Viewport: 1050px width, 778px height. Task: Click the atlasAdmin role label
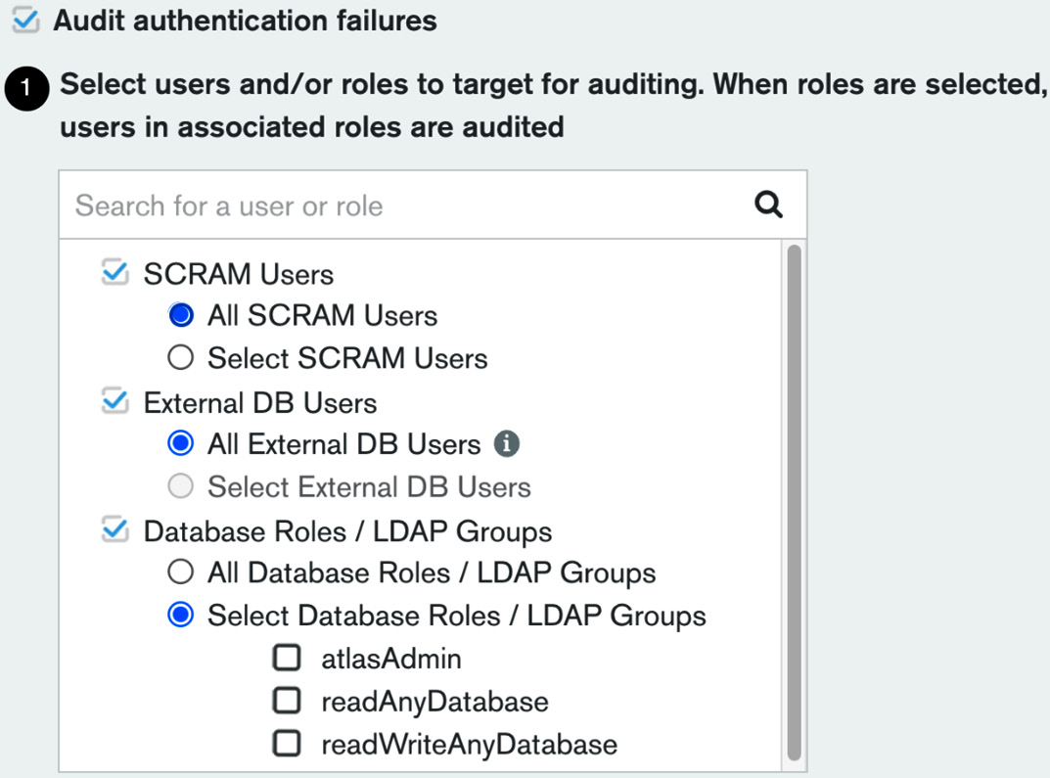pyautogui.click(x=389, y=657)
